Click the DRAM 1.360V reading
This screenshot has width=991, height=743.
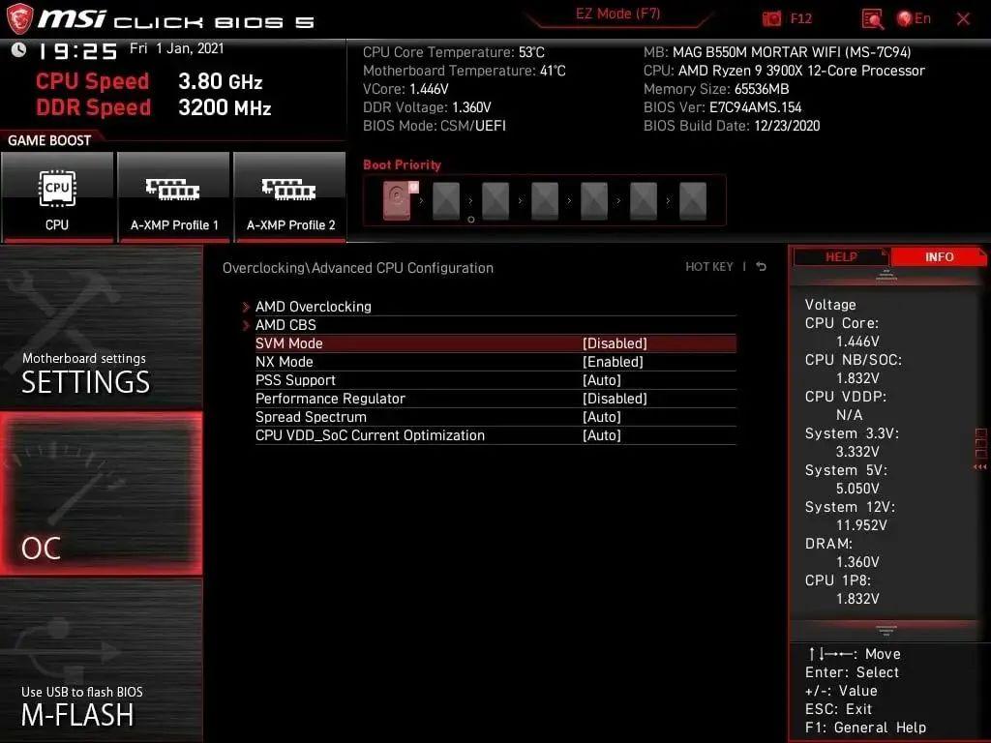[x=857, y=562]
